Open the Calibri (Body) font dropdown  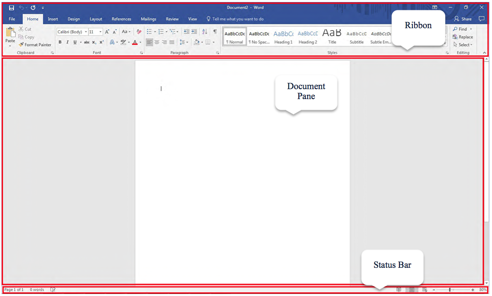coord(72,32)
